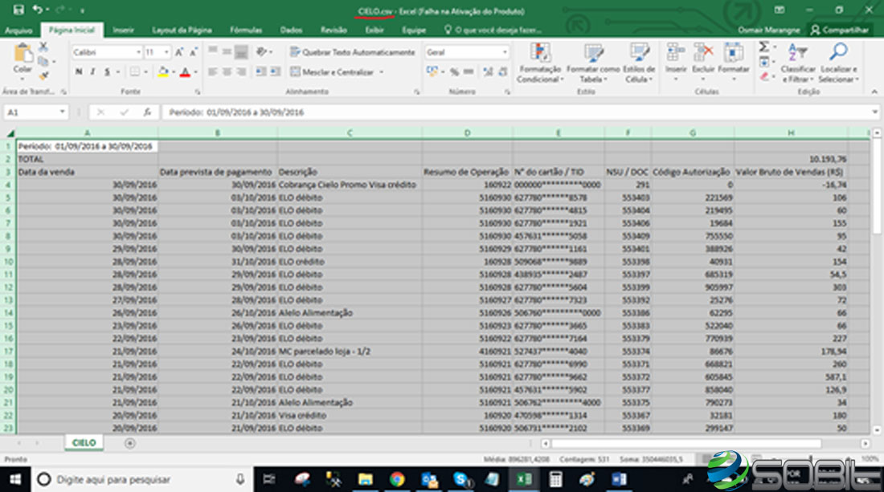Open the Formatação Condicional menu

539,63
